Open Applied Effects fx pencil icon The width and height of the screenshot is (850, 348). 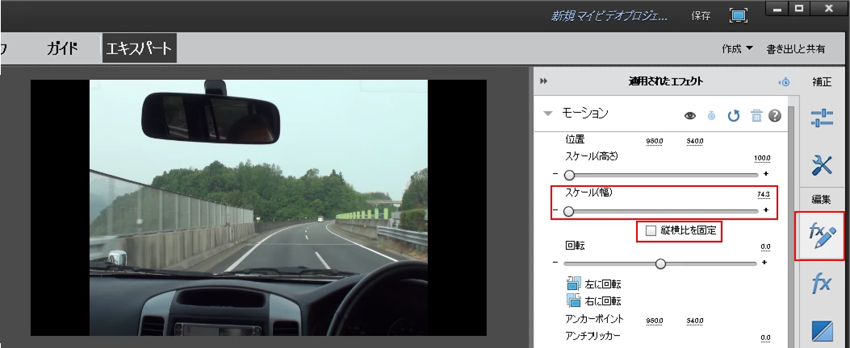(x=822, y=237)
